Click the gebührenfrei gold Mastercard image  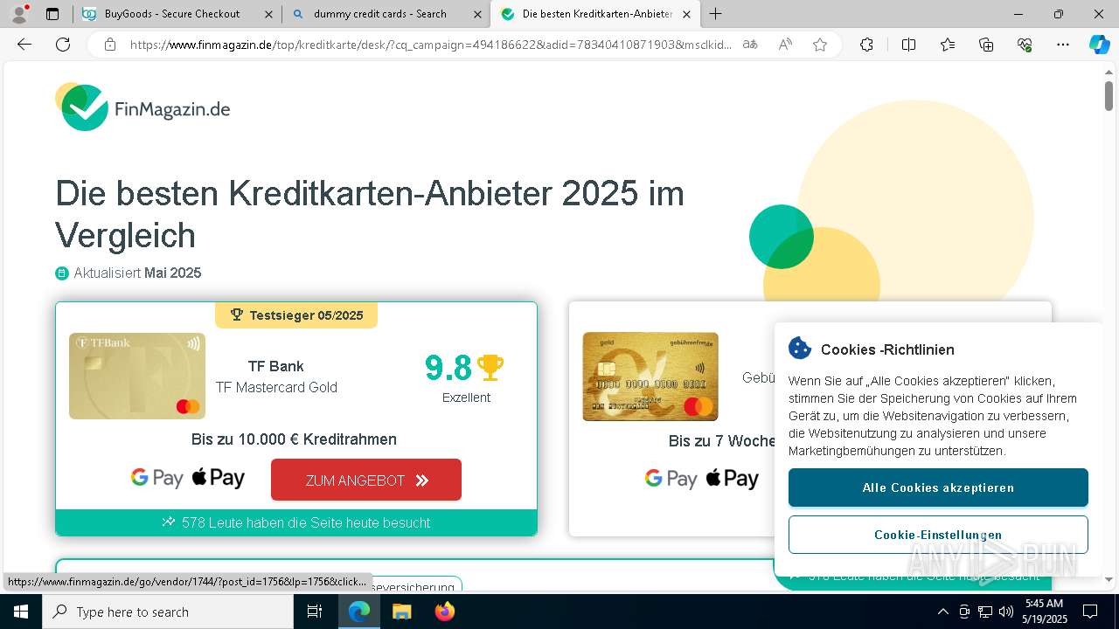point(650,377)
